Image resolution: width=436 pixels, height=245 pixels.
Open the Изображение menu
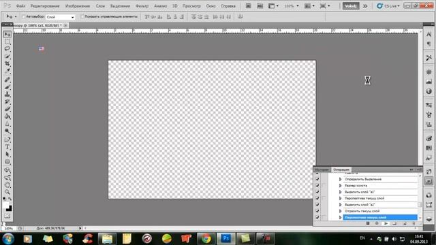78,6
